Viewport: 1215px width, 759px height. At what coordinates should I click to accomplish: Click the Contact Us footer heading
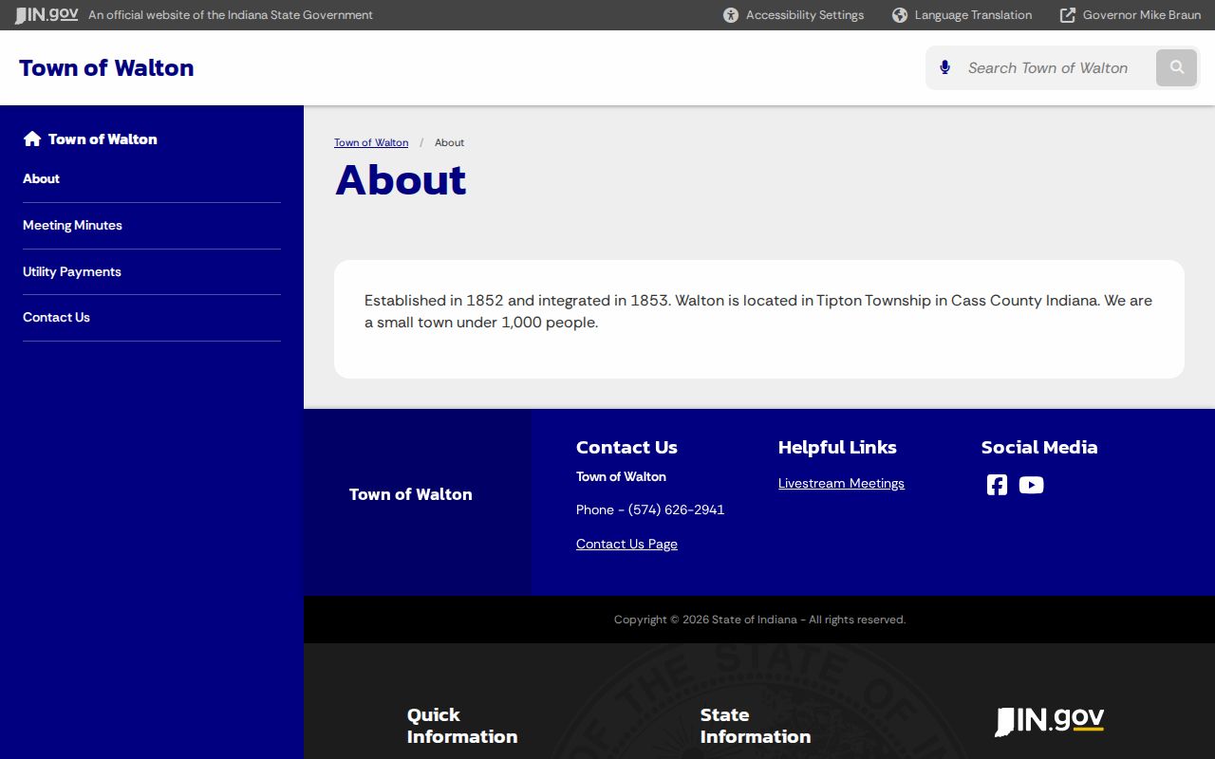(x=626, y=447)
